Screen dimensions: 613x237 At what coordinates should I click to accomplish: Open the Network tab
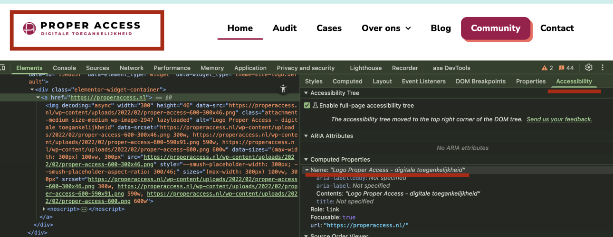(x=132, y=68)
